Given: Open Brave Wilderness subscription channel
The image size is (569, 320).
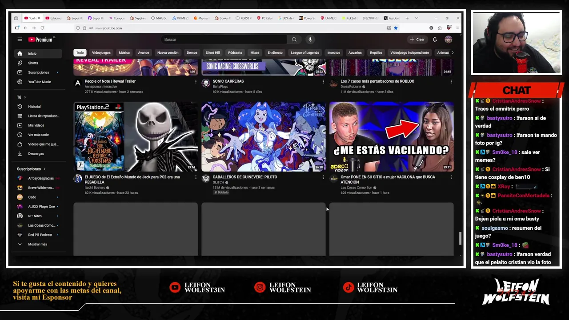Looking at the screenshot, I should point(39,188).
